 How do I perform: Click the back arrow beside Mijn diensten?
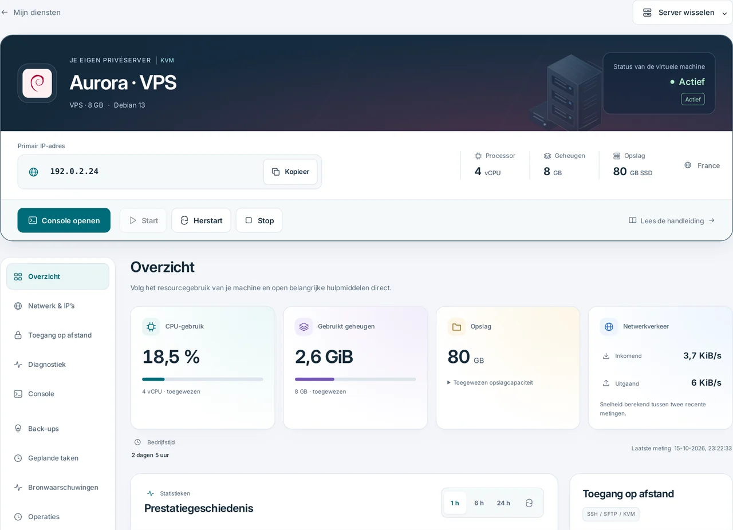click(x=5, y=12)
